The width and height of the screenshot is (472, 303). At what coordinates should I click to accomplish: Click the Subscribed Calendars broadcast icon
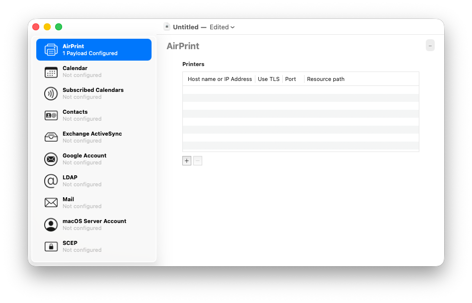[x=51, y=93]
